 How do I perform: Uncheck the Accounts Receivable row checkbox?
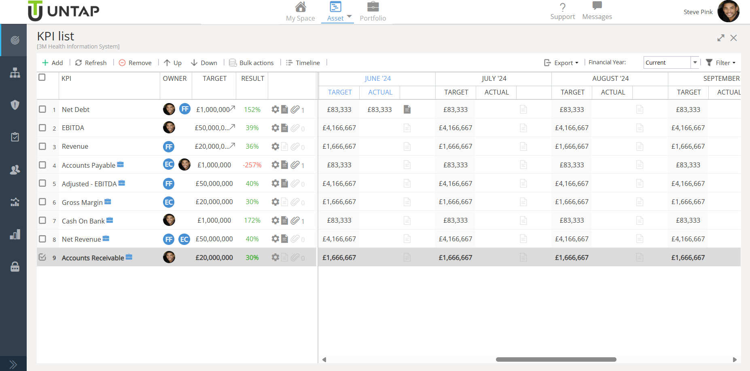click(x=42, y=257)
